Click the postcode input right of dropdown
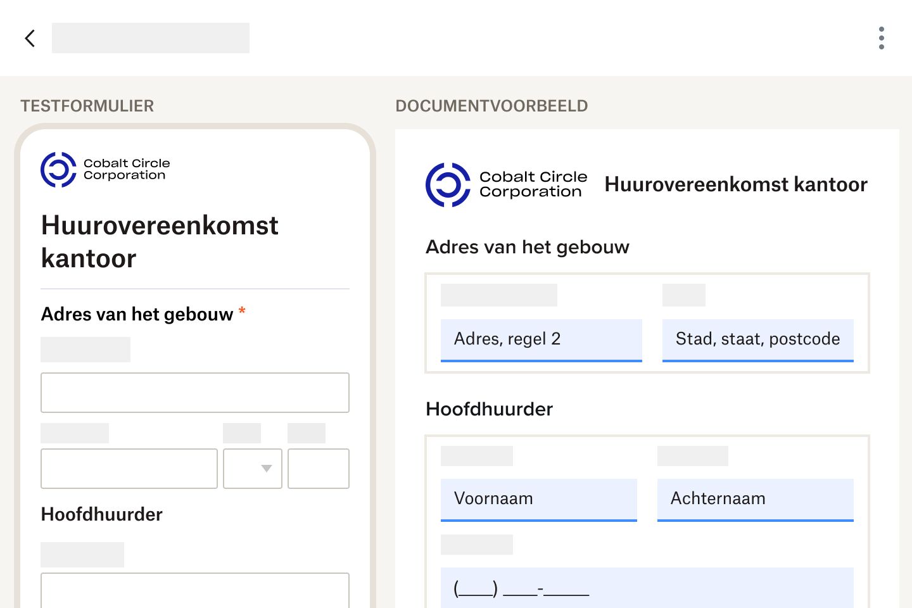 coord(319,469)
